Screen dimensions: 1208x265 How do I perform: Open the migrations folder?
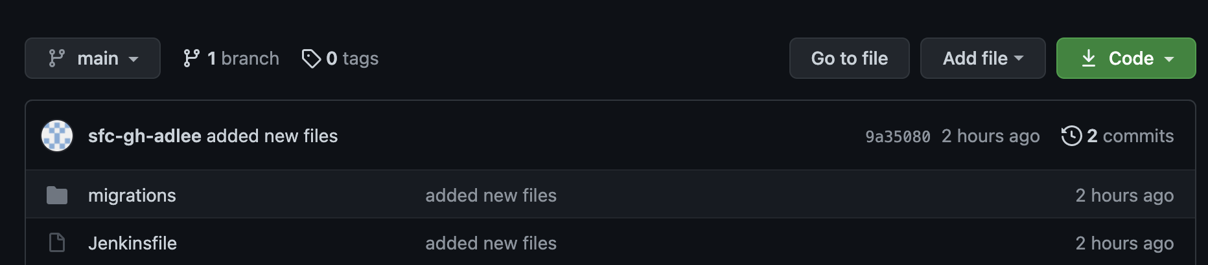pyautogui.click(x=132, y=195)
